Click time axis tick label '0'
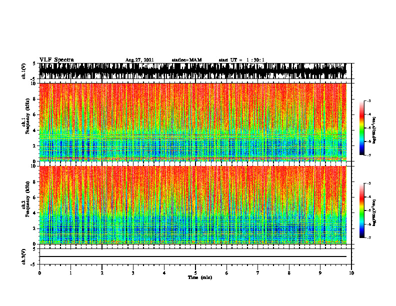This screenshot has width=396, height=306. click(39, 273)
